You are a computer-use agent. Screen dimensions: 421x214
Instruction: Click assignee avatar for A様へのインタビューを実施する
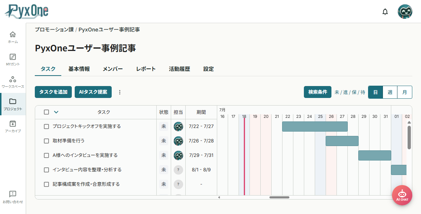coord(178,155)
